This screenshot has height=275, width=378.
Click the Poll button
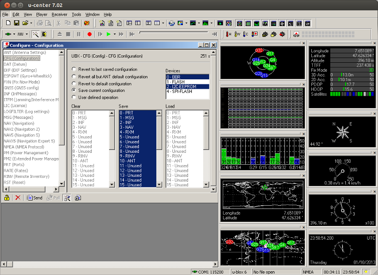pyautogui.click(x=53, y=198)
